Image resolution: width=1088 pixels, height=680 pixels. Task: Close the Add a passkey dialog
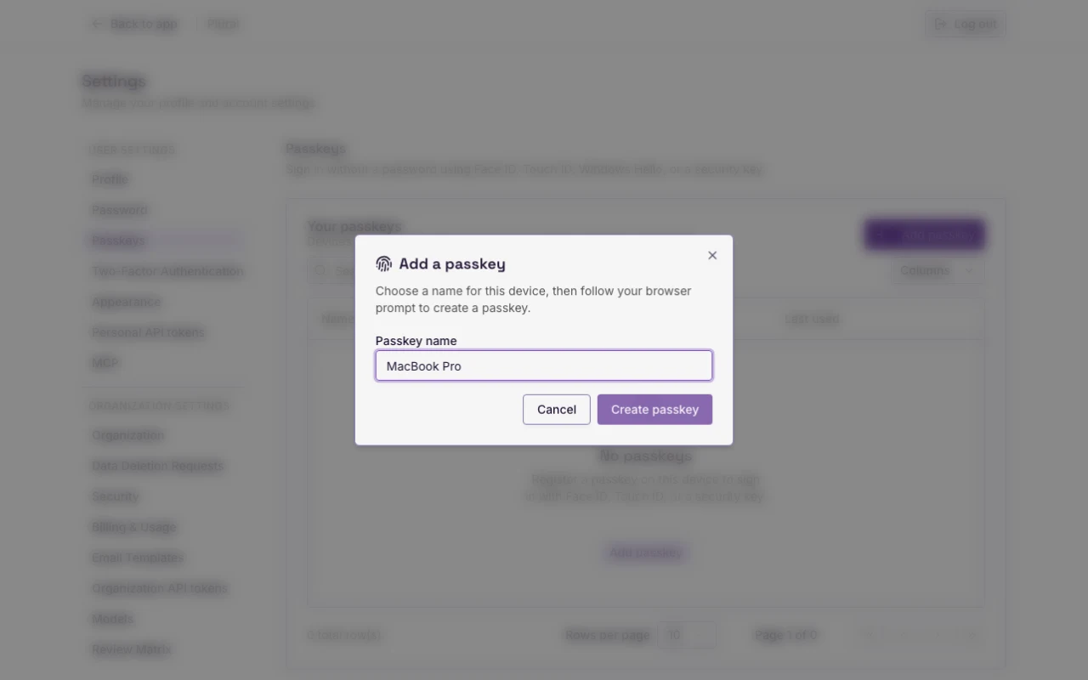(712, 255)
